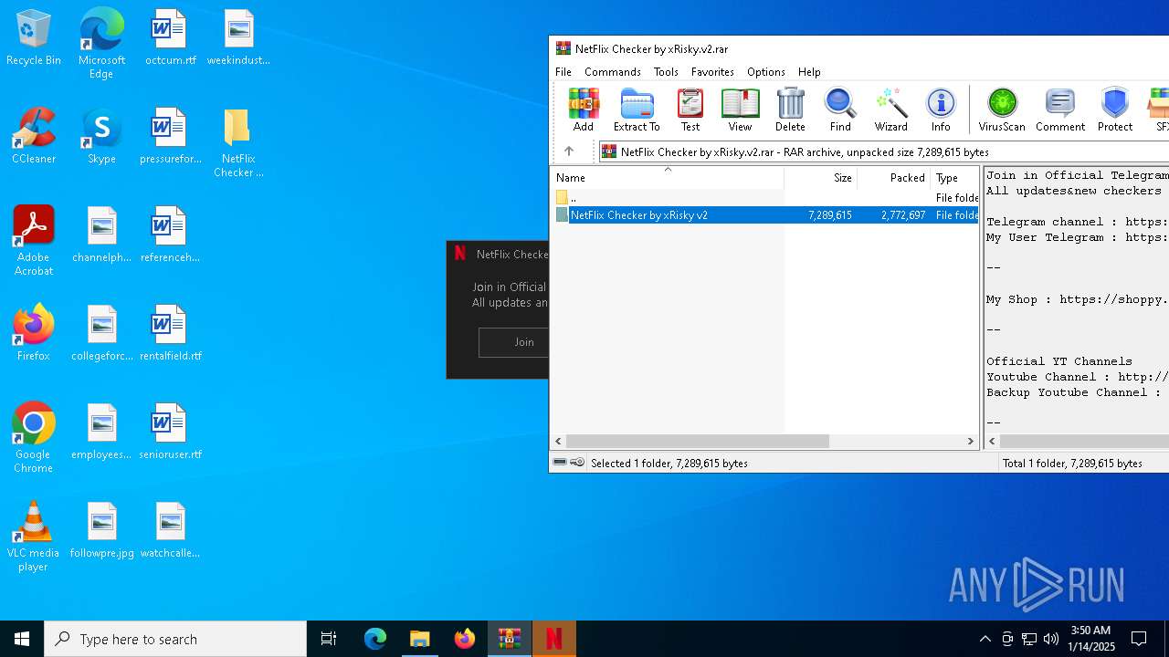The height and width of the screenshot is (657, 1169).
Task: Open the Commands menu
Action: pyautogui.click(x=613, y=72)
